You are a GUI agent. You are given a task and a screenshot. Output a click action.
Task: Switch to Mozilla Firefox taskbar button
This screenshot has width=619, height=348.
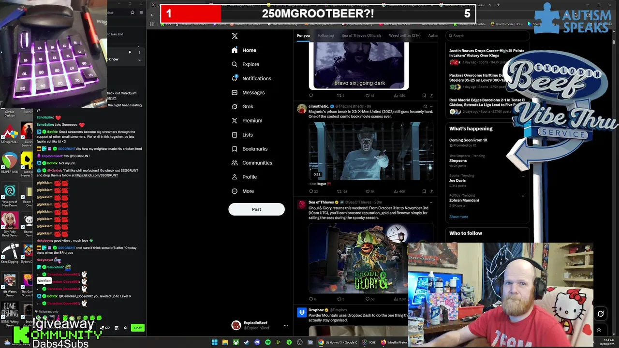pyautogui.click(x=394, y=342)
